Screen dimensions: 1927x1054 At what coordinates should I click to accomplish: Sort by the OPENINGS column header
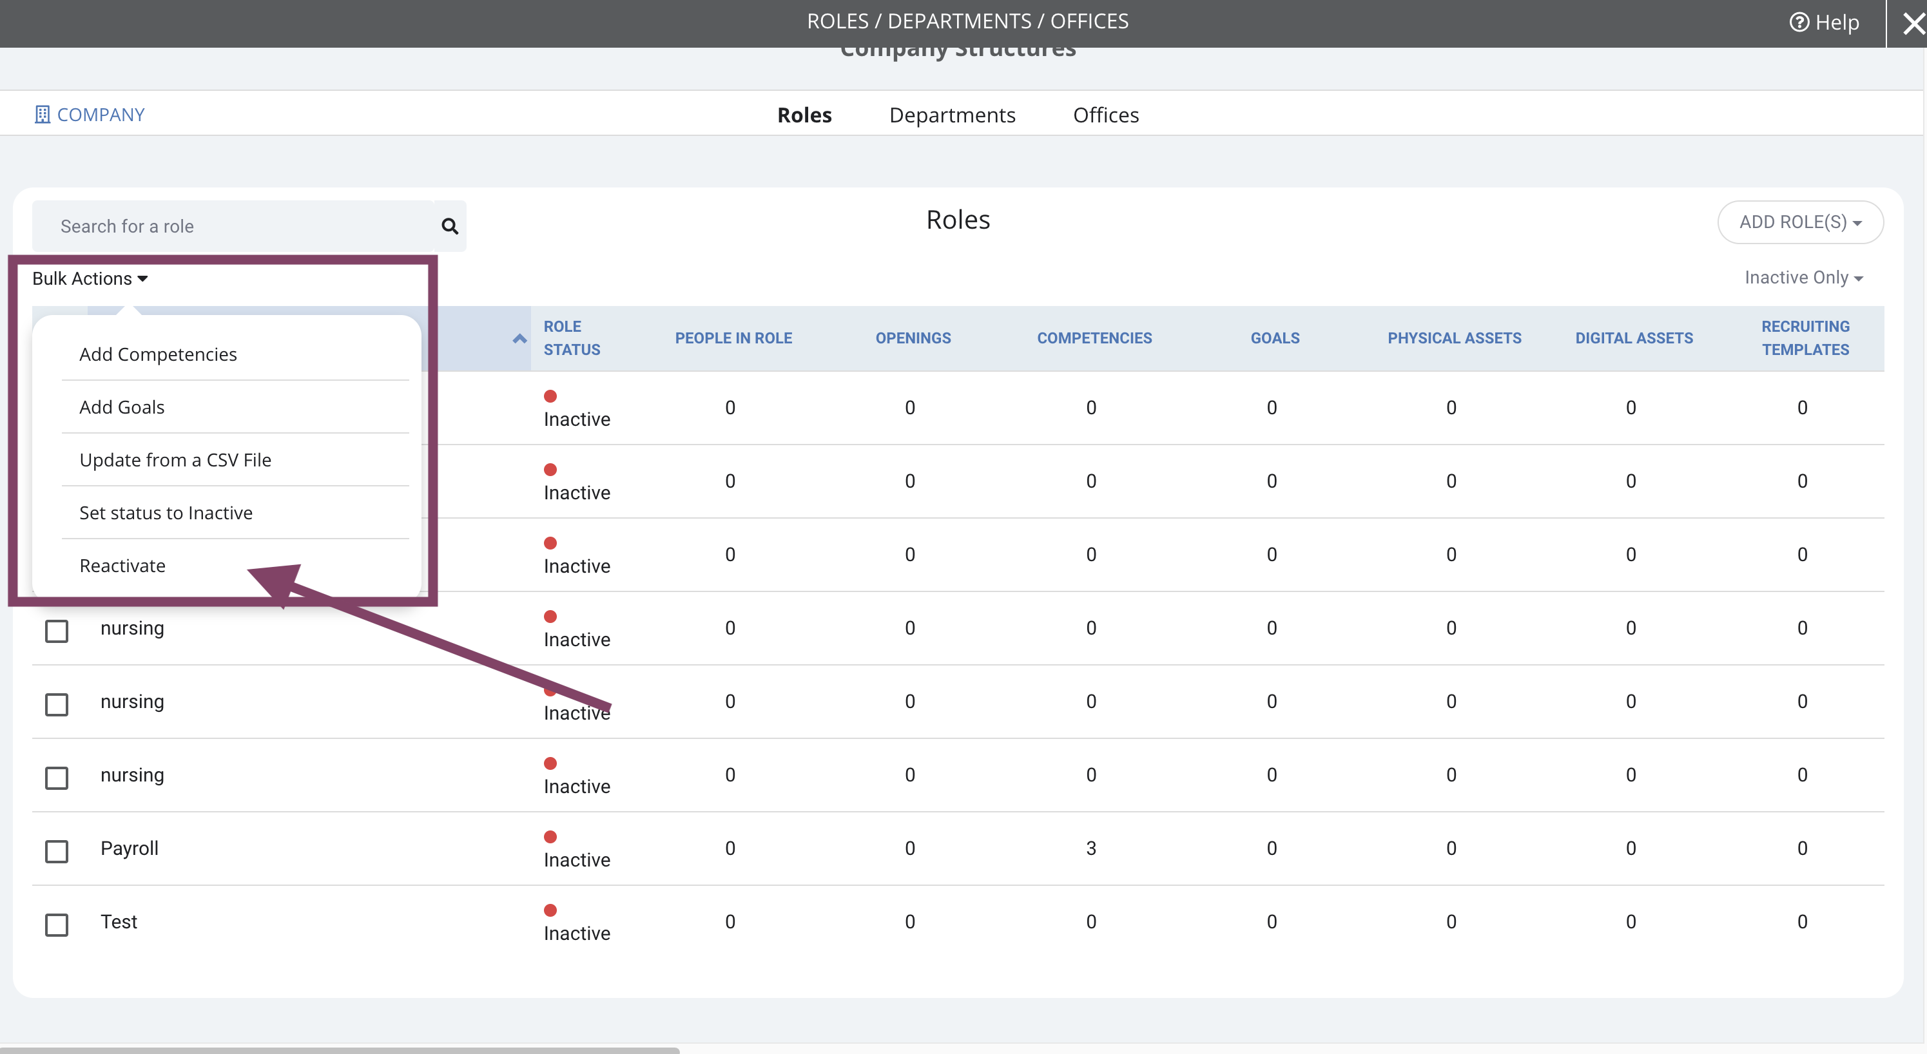pos(913,338)
